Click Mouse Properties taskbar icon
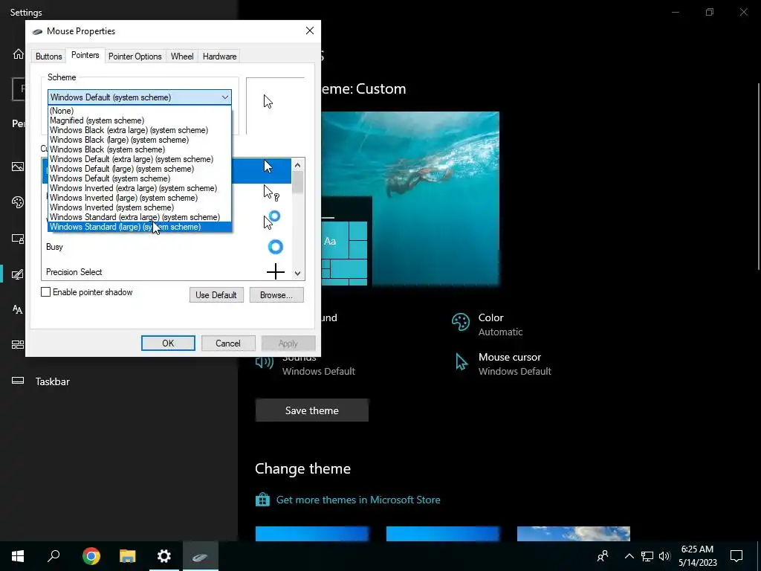 pyautogui.click(x=201, y=556)
